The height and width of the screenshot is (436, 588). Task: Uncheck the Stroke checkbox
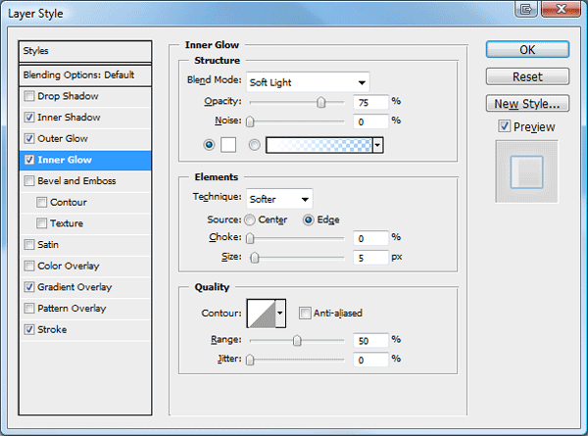pos(28,330)
